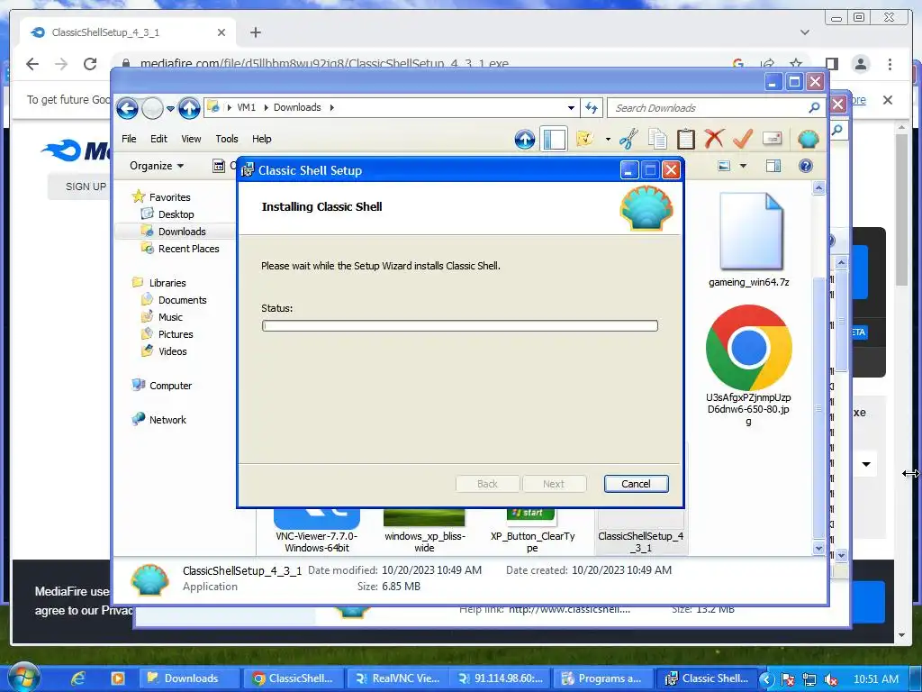922x692 pixels.
Task: Select the Chrome logo jpg file
Action: coord(748,364)
